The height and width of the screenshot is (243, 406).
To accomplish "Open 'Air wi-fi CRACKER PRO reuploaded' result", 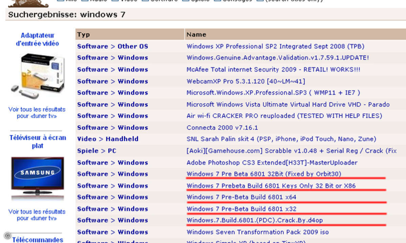I will [x=284, y=116].
